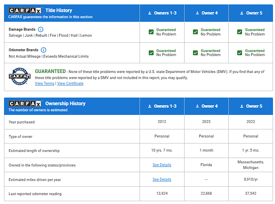The image size is (275, 204).
Task: Click the '1 month' ownership length
Action: [206, 150]
